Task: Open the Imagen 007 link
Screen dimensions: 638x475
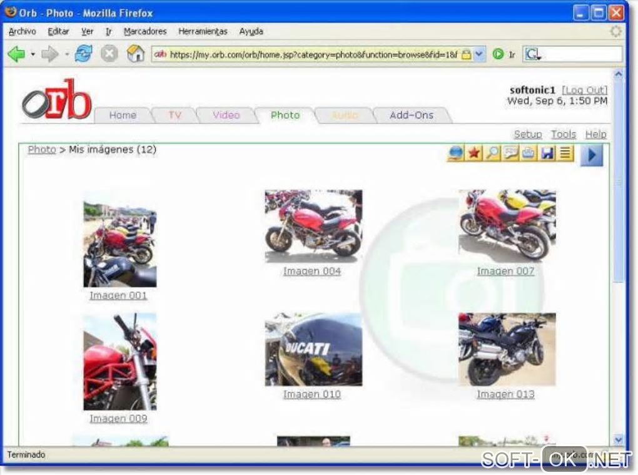Action: (x=506, y=271)
